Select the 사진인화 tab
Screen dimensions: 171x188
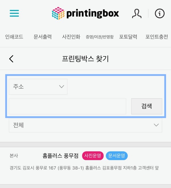[x=71, y=37]
